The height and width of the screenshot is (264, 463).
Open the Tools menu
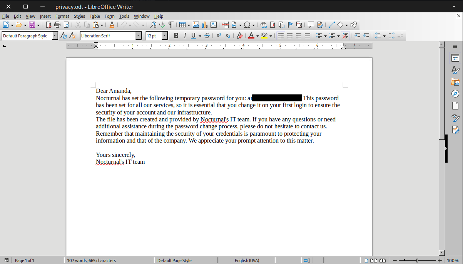pos(124,16)
